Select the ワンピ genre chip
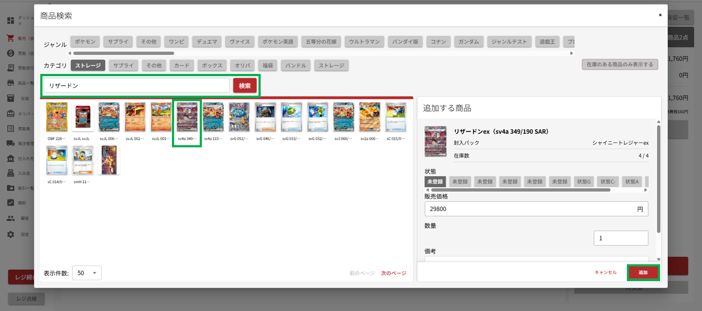702x311 pixels. pos(176,41)
